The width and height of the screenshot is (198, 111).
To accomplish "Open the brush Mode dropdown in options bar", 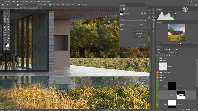I will pyautogui.click(x=30, y=5).
